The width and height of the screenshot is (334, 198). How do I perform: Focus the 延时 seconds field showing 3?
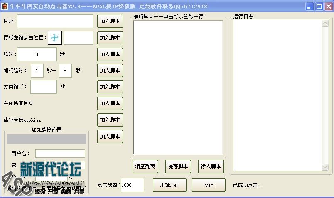(37, 54)
